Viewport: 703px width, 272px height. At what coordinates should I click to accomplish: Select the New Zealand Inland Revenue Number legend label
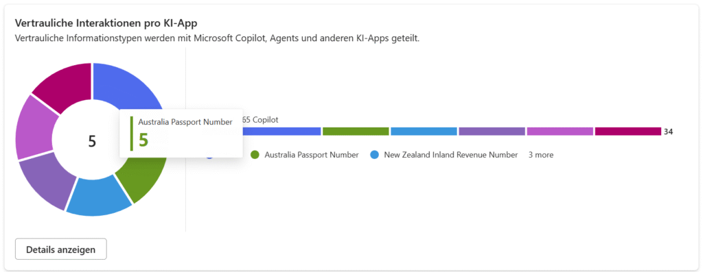click(x=451, y=155)
